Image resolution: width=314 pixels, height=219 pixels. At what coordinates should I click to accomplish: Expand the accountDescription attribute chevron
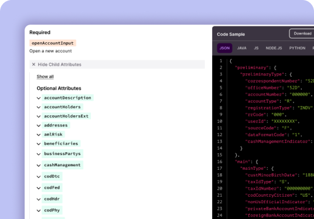[x=39, y=98]
